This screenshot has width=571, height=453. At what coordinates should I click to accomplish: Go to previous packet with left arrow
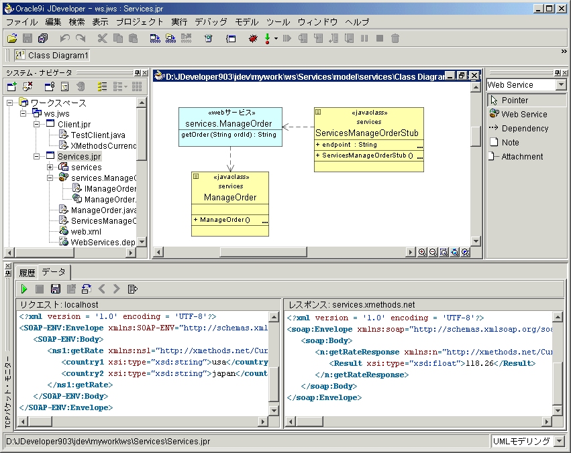[101, 289]
